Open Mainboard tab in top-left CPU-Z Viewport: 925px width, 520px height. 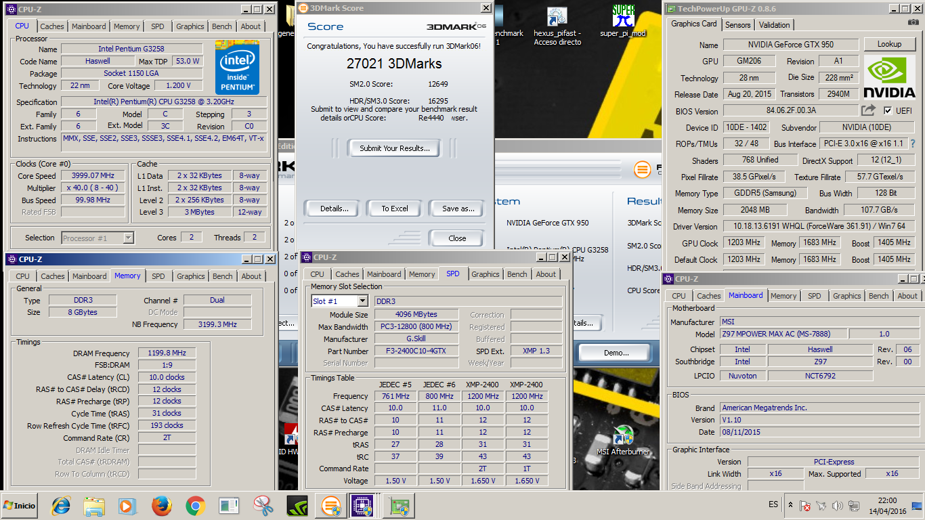(89, 26)
